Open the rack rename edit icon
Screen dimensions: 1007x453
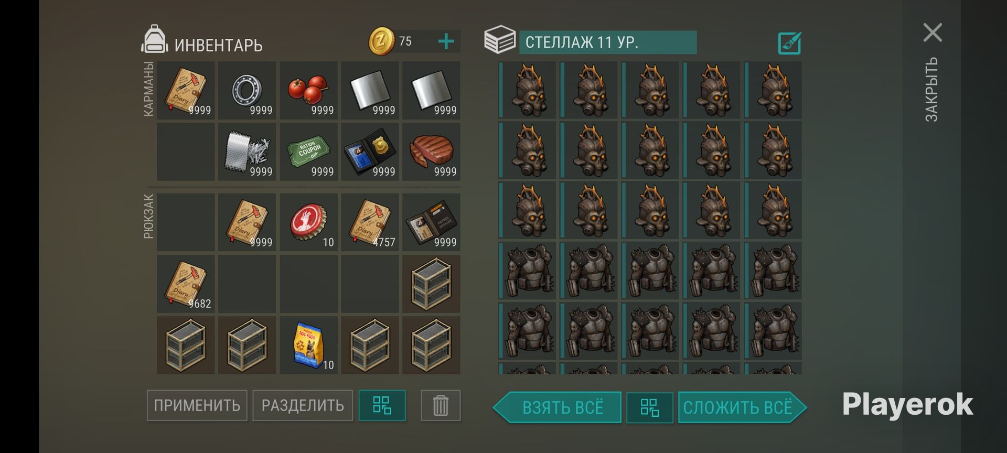coord(789,43)
